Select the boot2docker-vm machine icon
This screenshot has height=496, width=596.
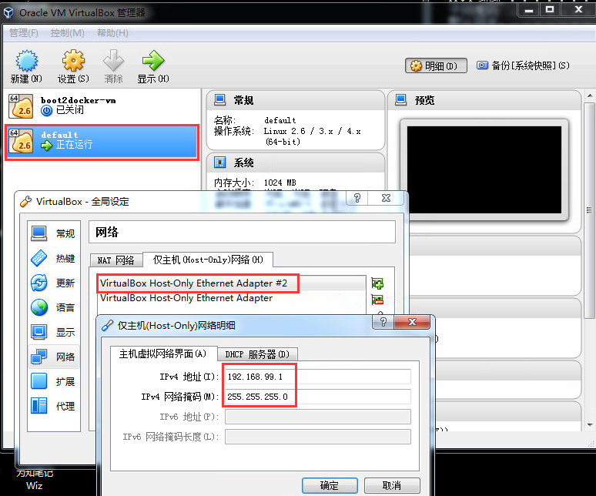(21, 106)
